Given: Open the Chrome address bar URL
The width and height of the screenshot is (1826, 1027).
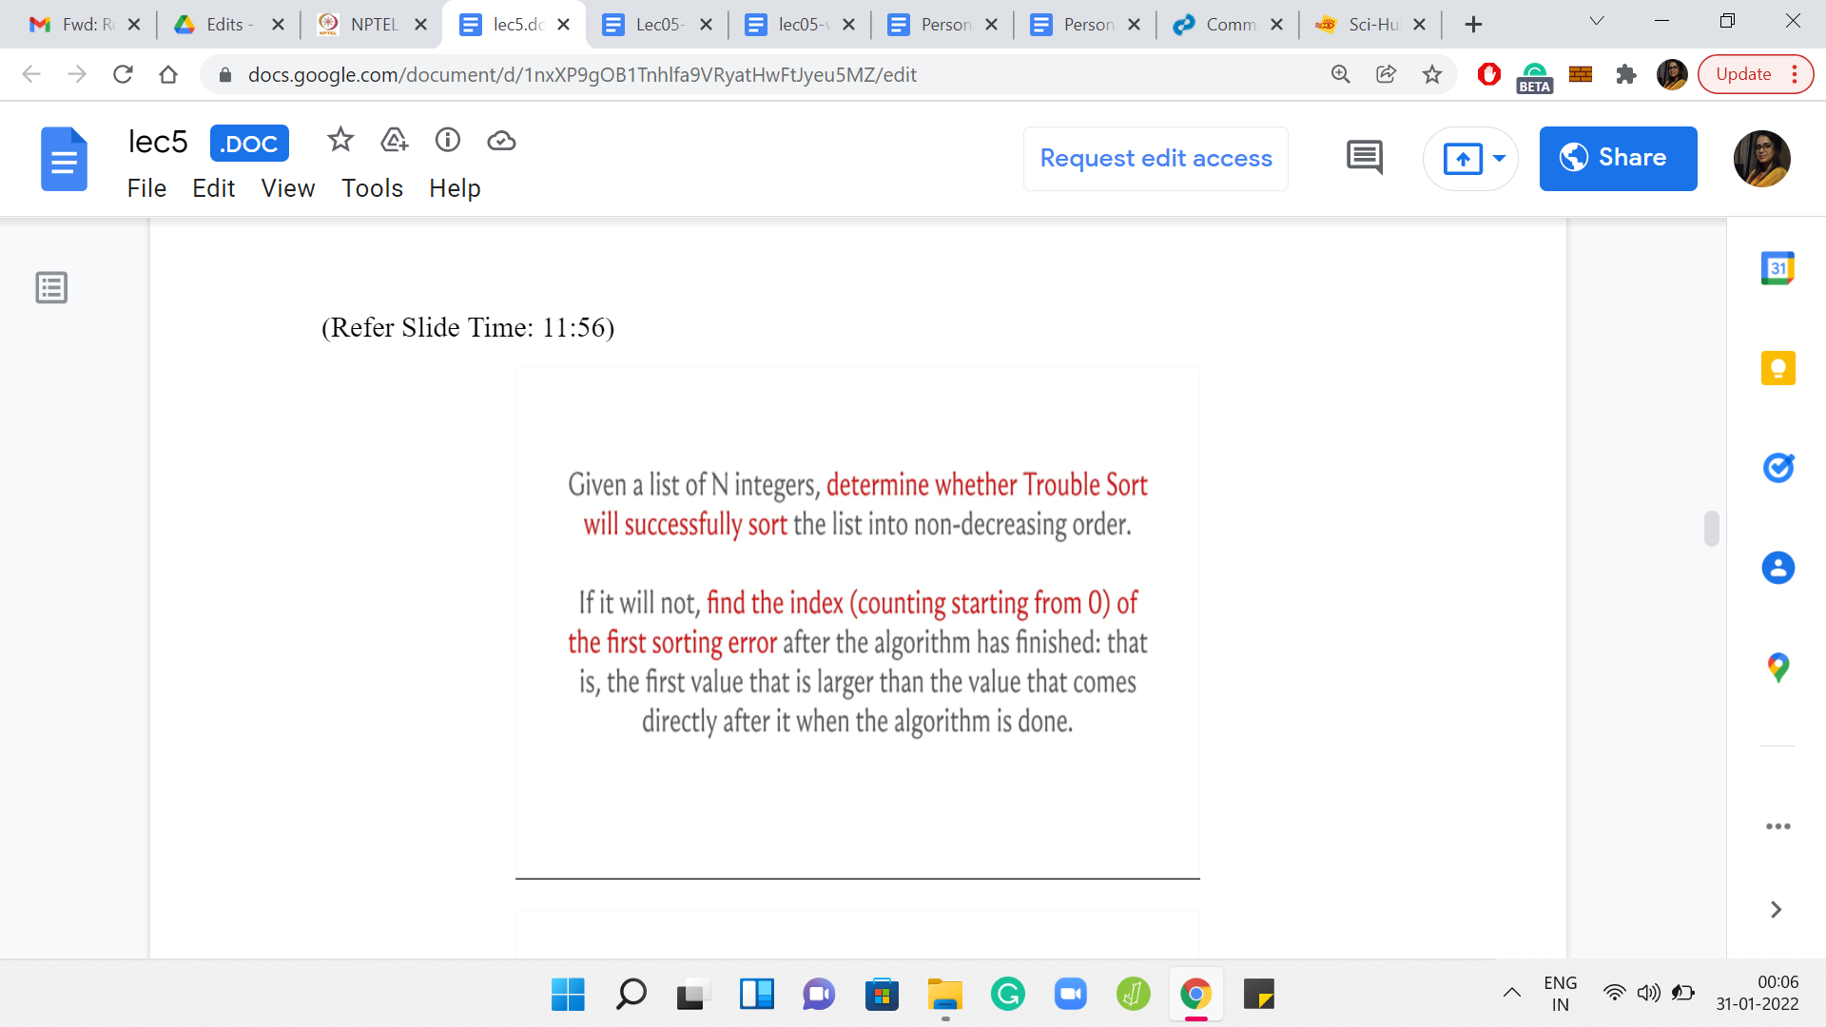Looking at the screenshot, I should click(582, 74).
